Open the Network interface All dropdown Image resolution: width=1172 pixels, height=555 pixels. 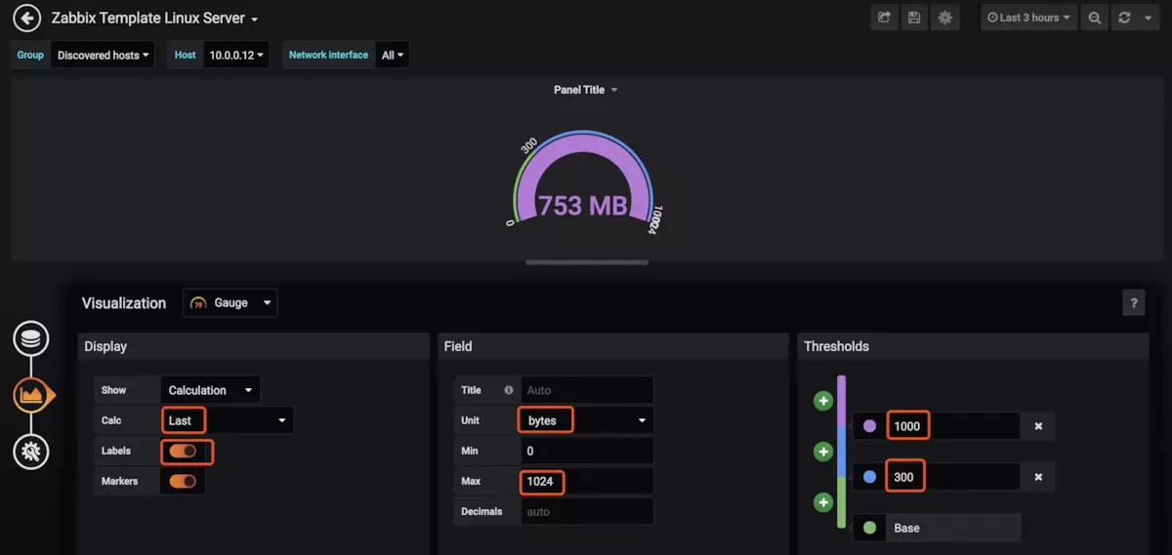click(x=393, y=56)
